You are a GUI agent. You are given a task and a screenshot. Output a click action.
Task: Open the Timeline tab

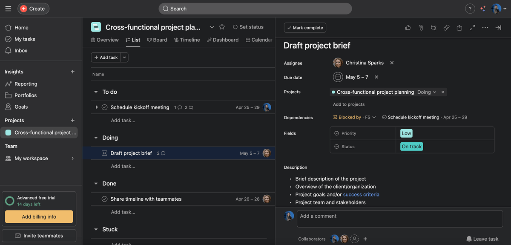click(x=187, y=40)
